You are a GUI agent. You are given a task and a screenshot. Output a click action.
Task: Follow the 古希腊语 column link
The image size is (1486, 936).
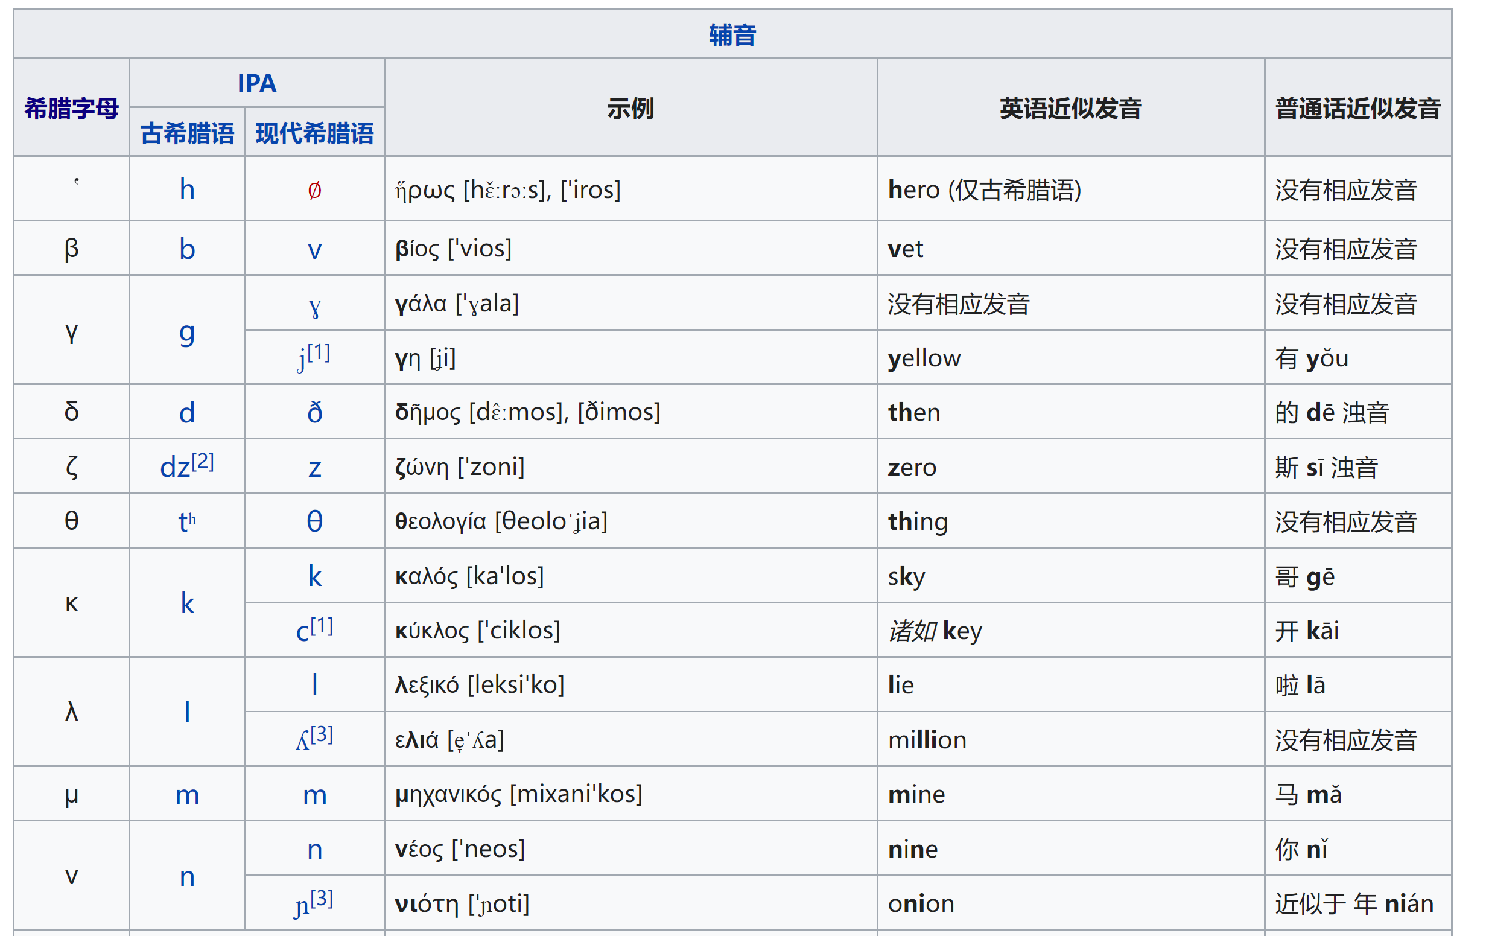[x=187, y=133]
